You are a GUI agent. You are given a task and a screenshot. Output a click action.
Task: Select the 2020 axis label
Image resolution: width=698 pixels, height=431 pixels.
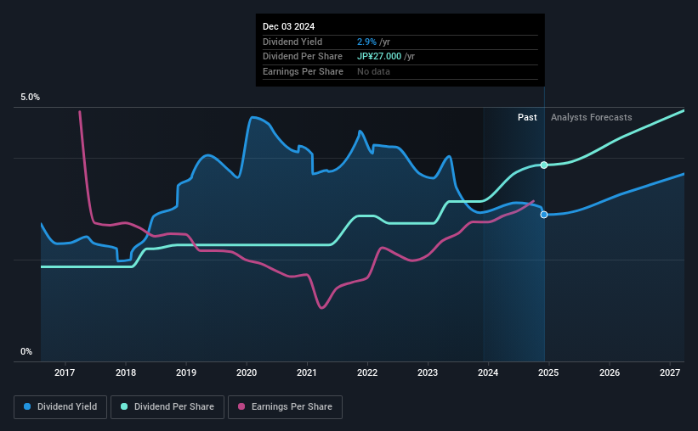click(x=247, y=372)
